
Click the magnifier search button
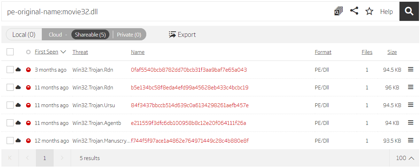coord(409,11)
